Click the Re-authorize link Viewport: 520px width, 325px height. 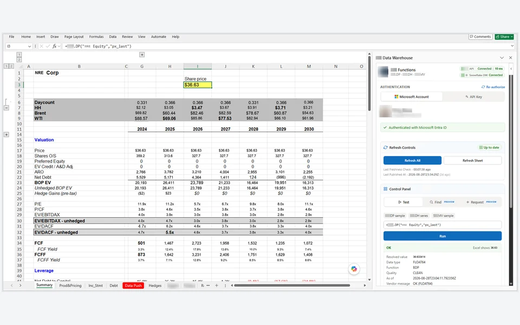493,87
